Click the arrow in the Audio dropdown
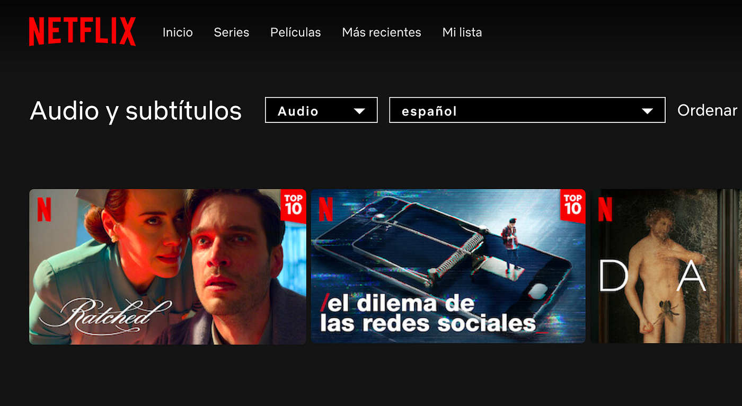Viewport: 742px width, 406px height. 359,111
